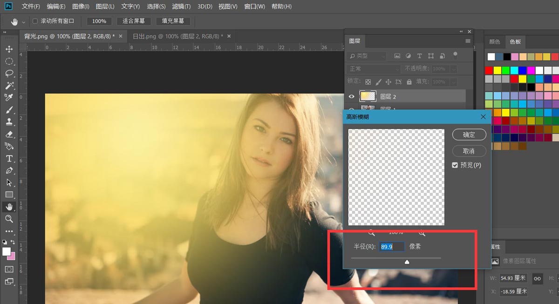559x304 pixels.
Task: Switch to the 日出.png document tab
Action: (177, 36)
